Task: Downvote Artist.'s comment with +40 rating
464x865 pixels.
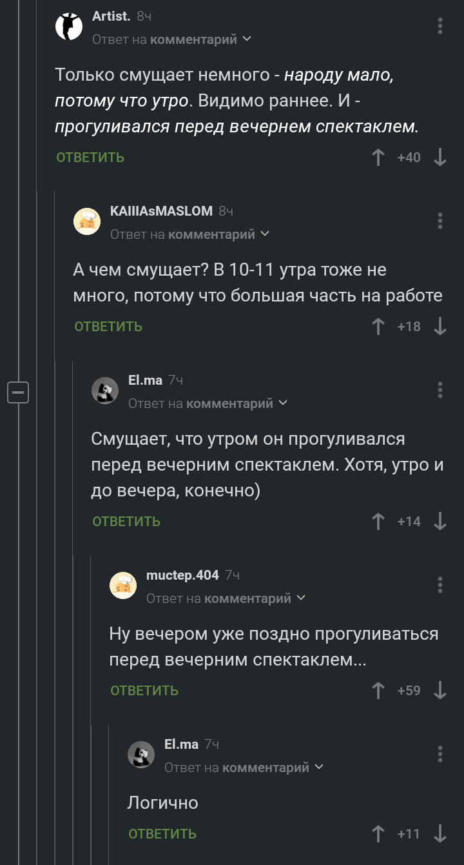Action: tap(440, 158)
